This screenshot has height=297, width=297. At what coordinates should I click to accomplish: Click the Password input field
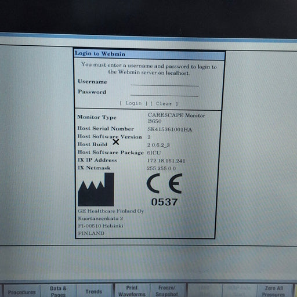click(164, 92)
